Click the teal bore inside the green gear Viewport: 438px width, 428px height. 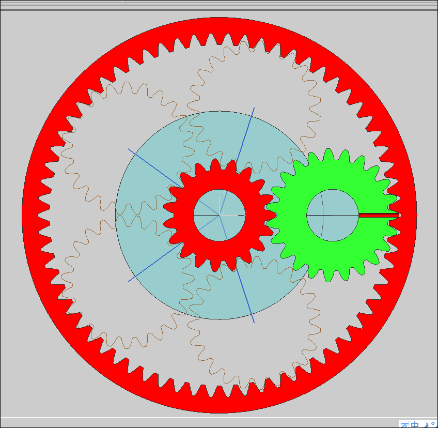coord(333,215)
